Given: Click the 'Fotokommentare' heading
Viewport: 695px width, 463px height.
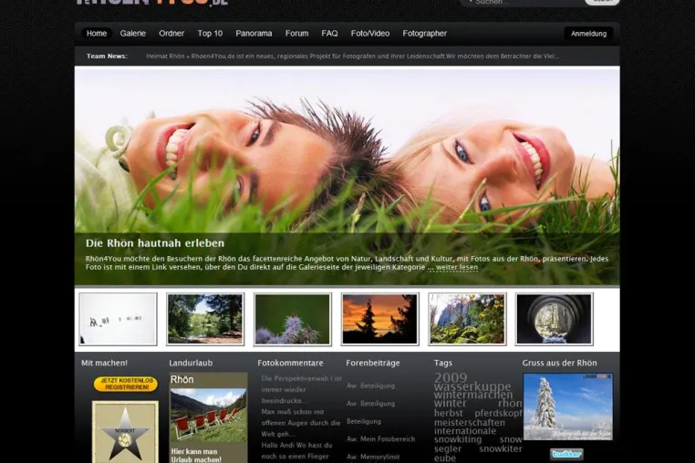Looking at the screenshot, I should pyautogui.click(x=290, y=363).
